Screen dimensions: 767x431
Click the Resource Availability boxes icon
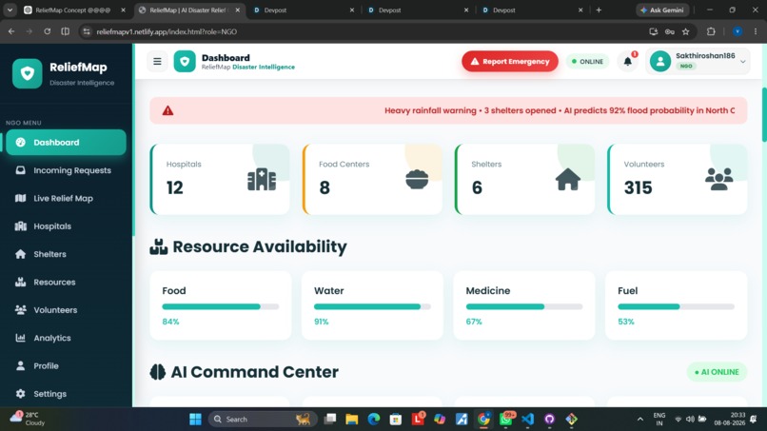[159, 246]
